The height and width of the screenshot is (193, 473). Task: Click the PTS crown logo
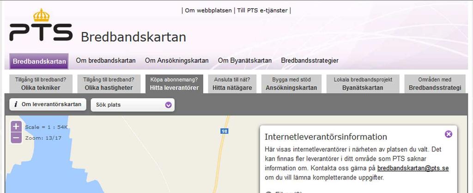click(x=41, y=26)
